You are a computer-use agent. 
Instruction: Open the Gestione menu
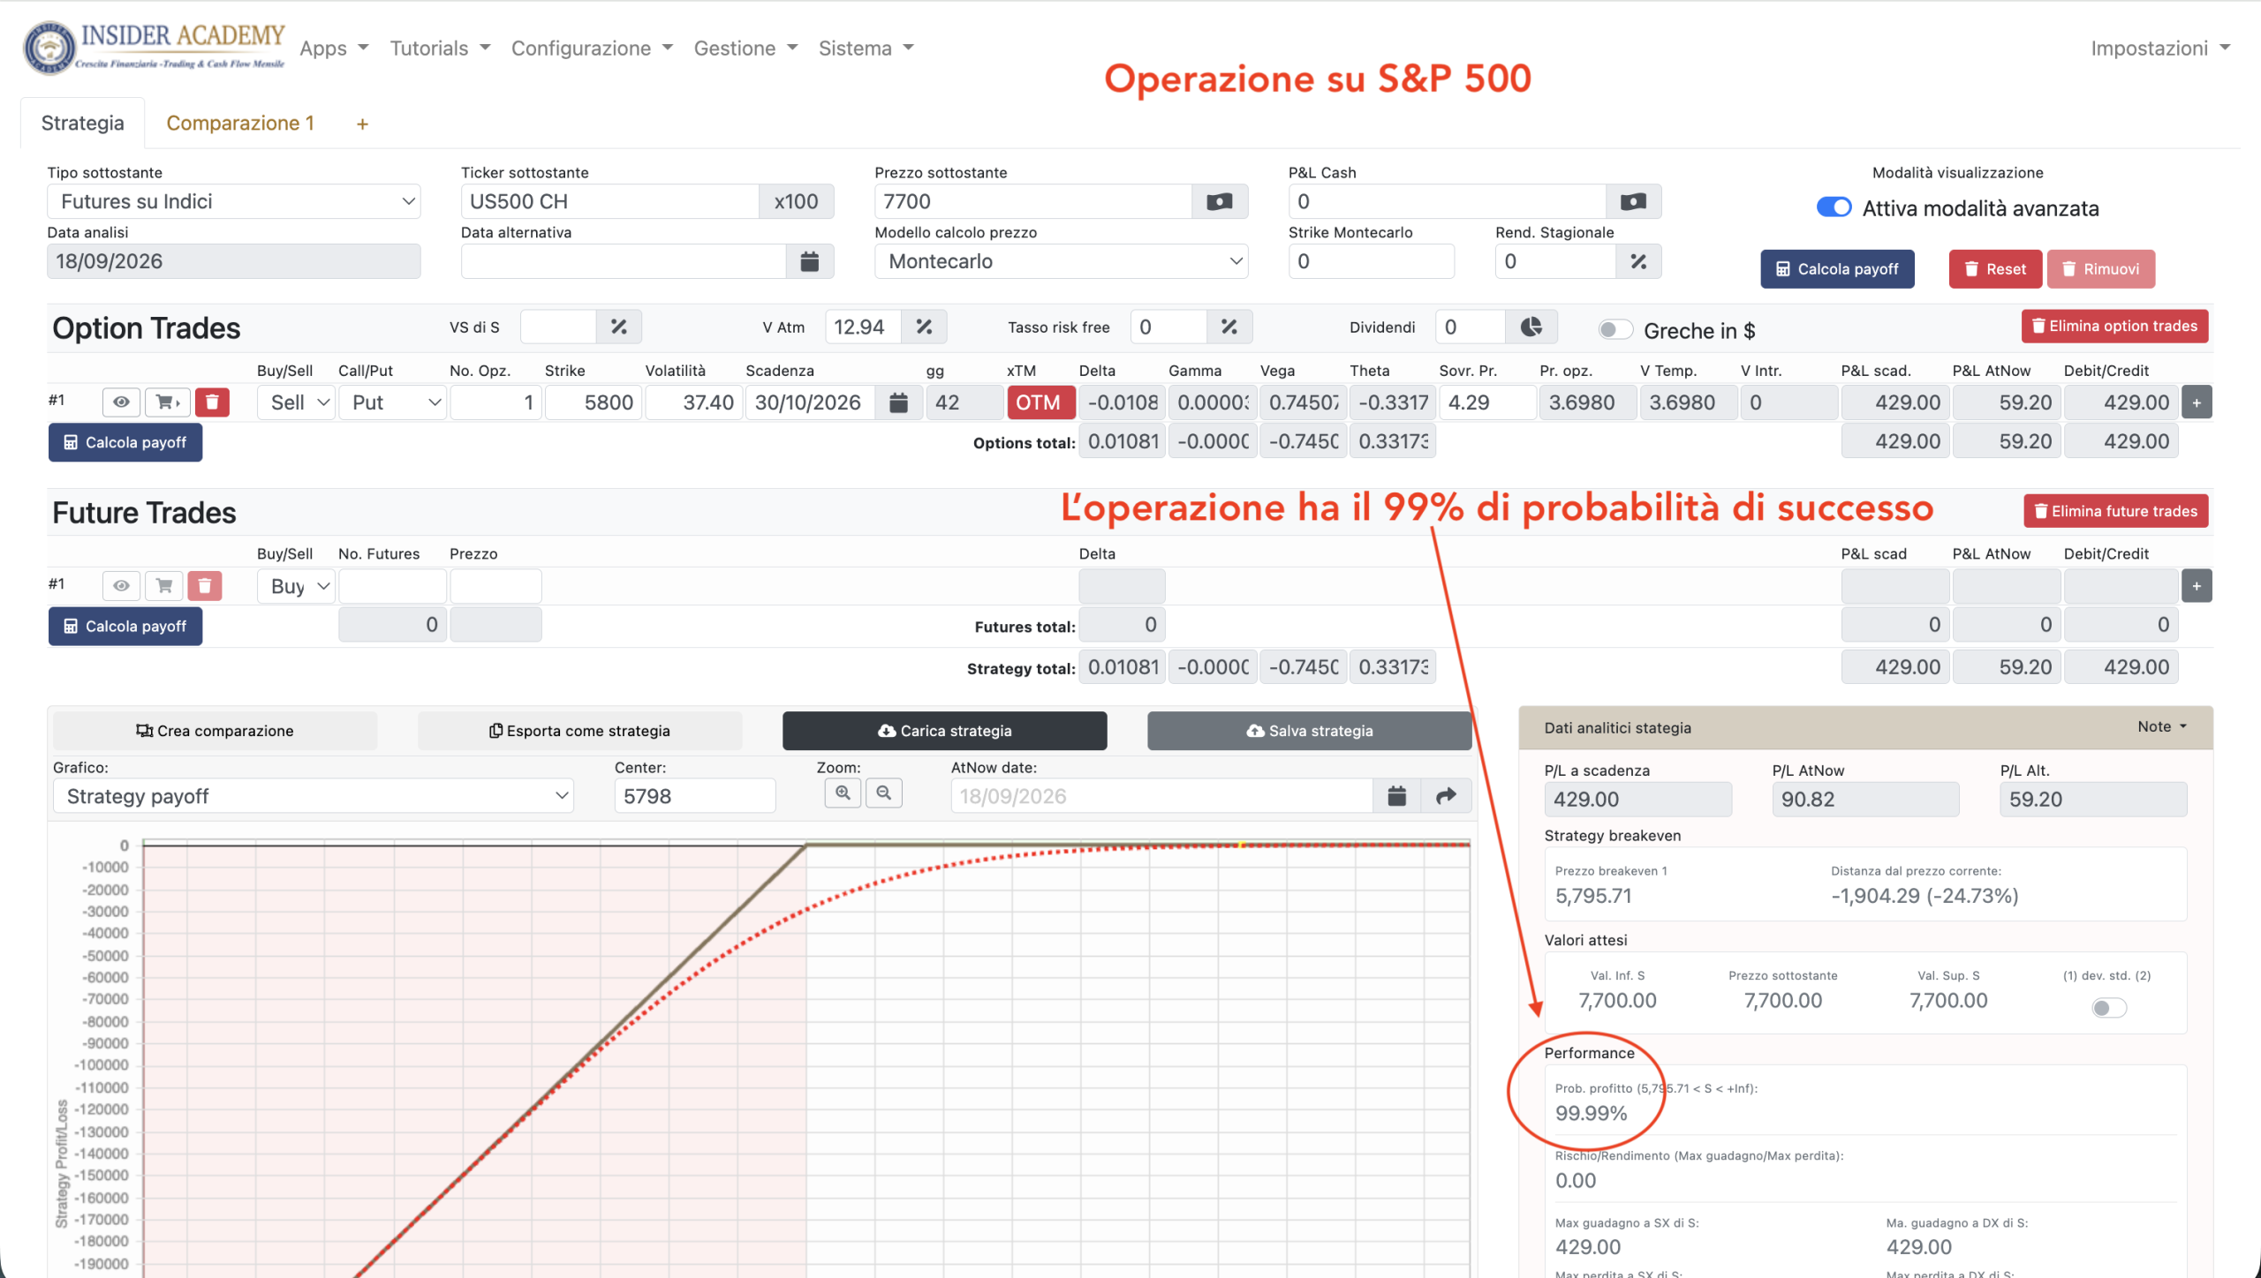pos(745,49)
